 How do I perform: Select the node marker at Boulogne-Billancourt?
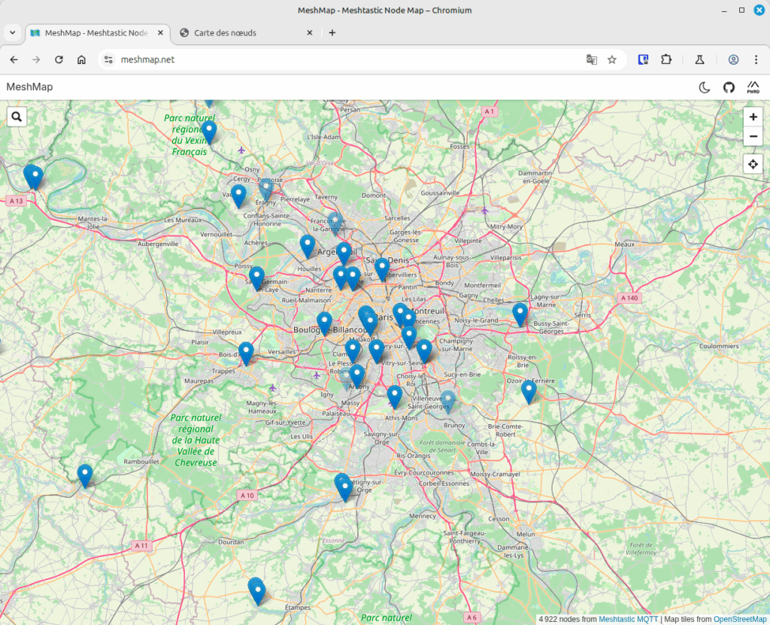tap(324, 323)
